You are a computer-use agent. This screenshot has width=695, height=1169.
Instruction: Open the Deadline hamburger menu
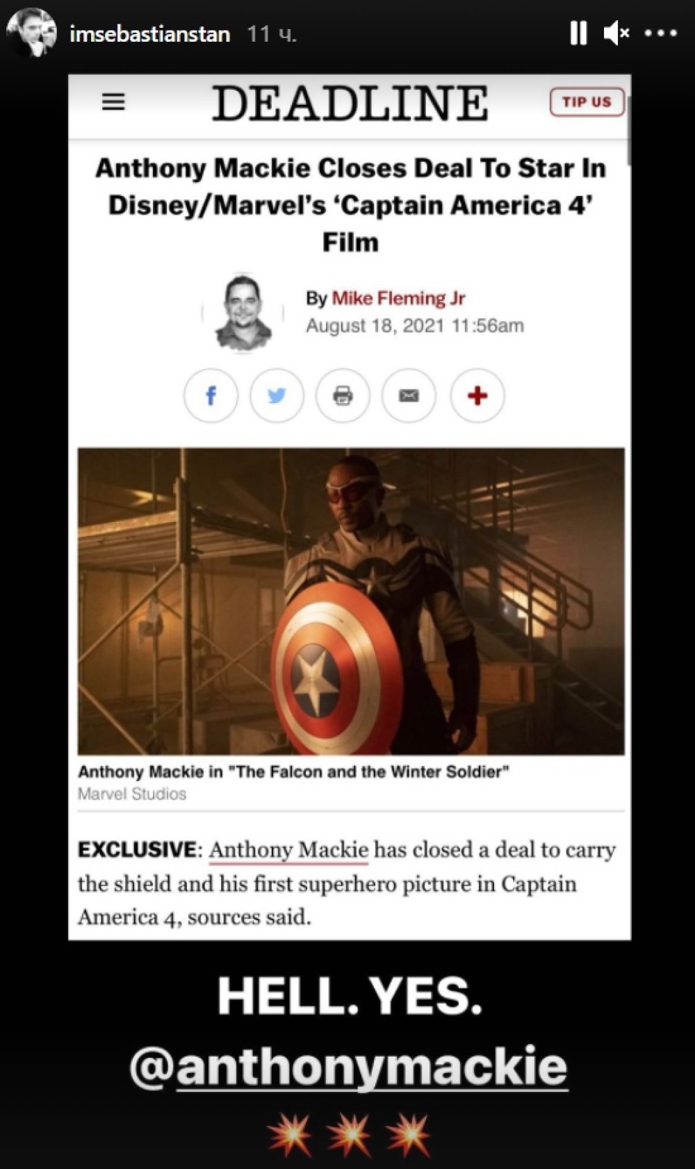tap(113, 102)
